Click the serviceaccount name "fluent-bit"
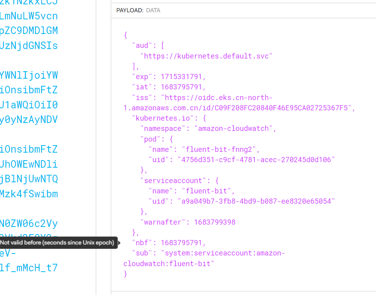The width and height of the screenshot is (376, 295). point(206,191)
